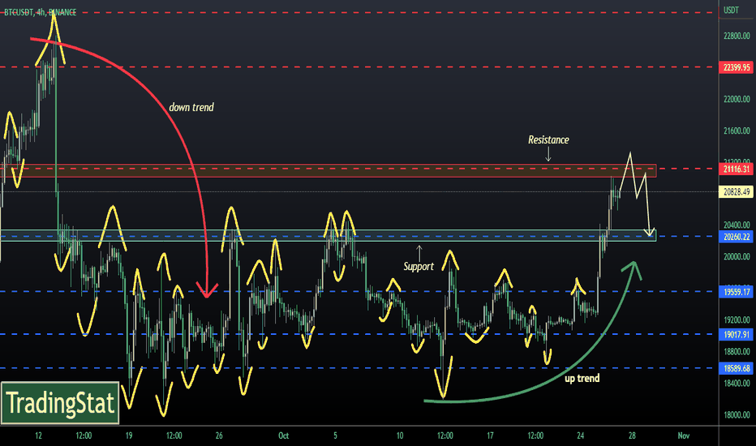Select the 'up trend' text annotation
Screen dimensions: 756x446
coord(582,379)
